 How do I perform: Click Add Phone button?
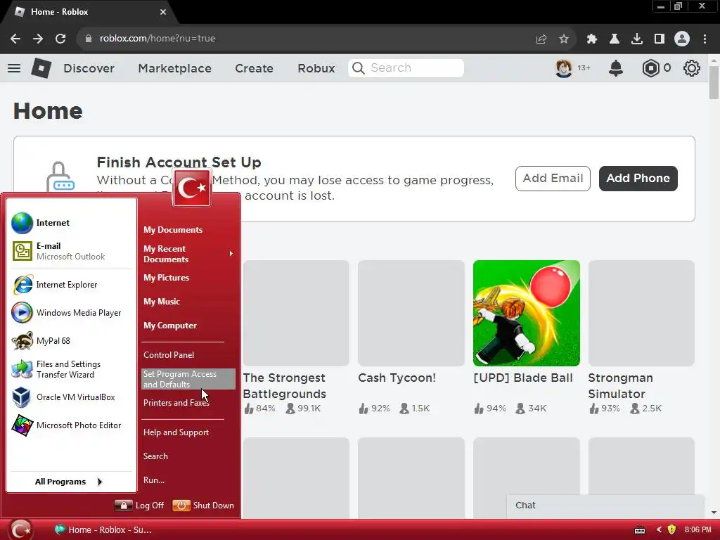coord(638,178)
